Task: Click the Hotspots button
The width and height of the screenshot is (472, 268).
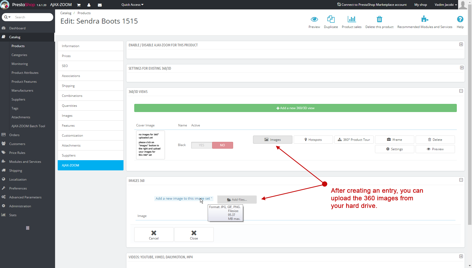Action: (x=313, y=140)
